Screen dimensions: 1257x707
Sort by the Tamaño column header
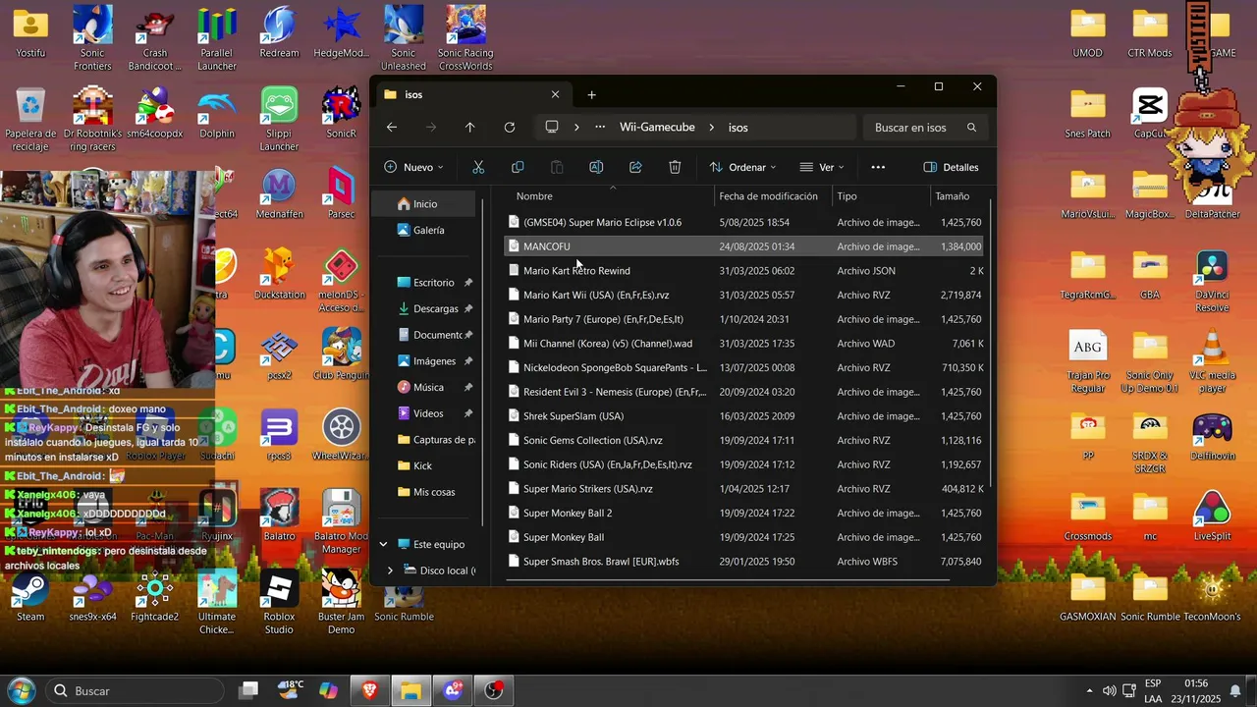tap(957, 196)
